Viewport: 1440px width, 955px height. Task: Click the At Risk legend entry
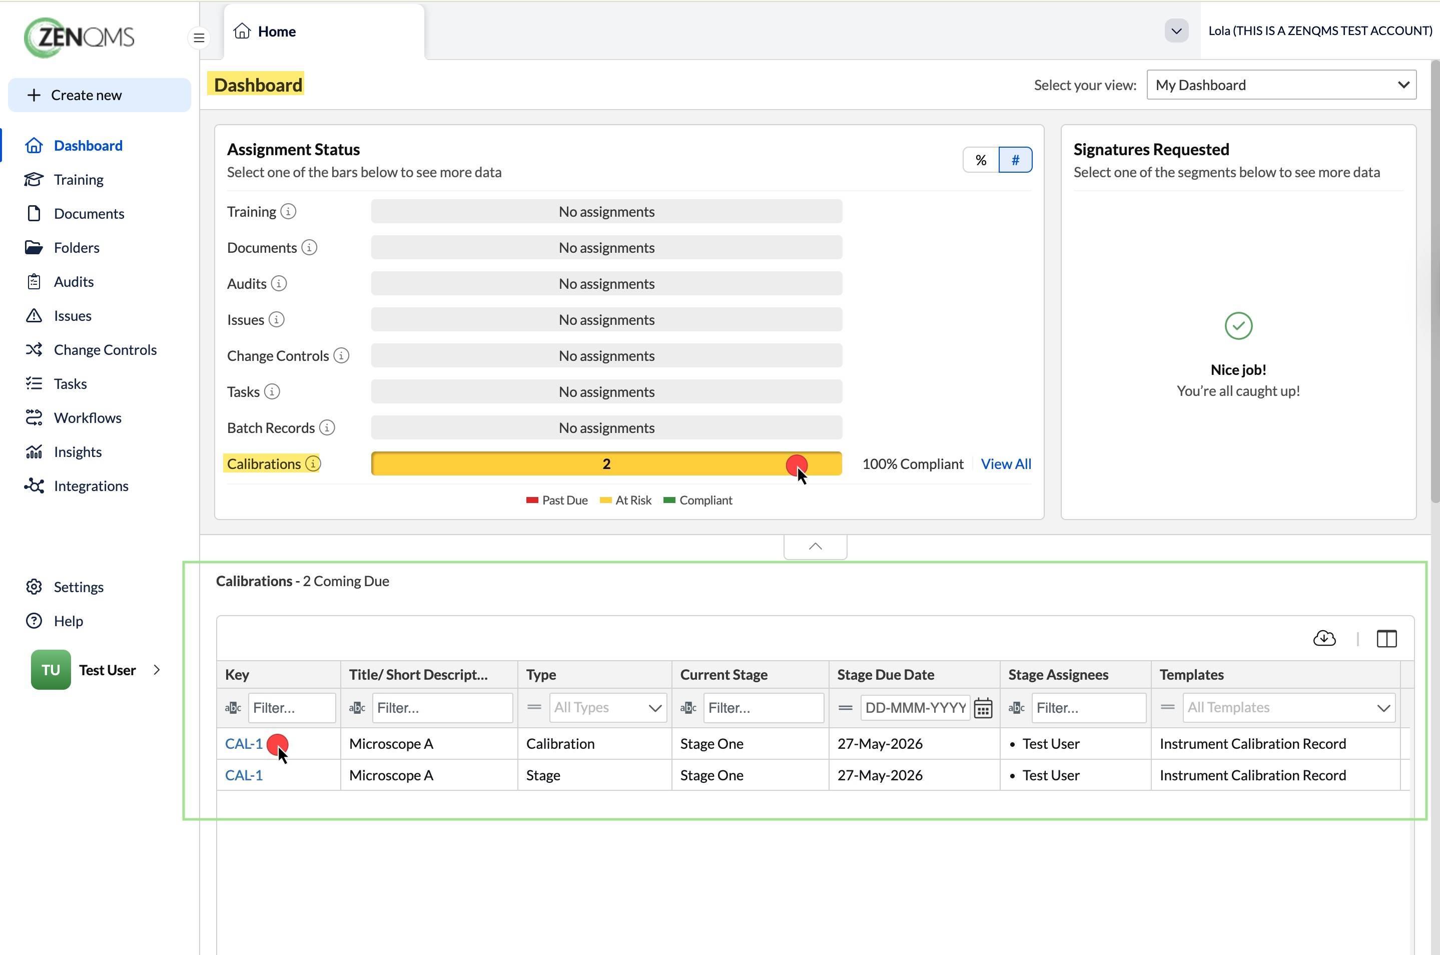pyautogui.click(x=625, y=500)
